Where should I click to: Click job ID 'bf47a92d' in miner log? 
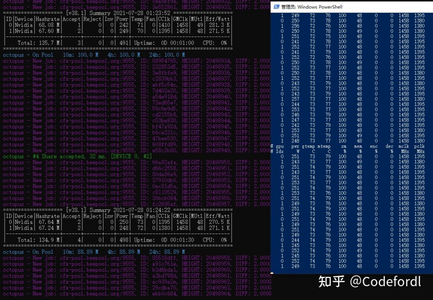[x=164, y=126]
